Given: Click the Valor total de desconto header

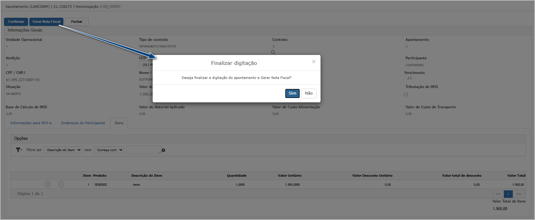Looking at the screenshot, I should pos(462,176).
